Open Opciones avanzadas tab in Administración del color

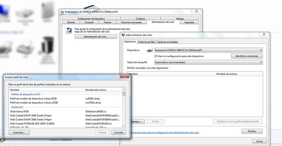(167, 42)
